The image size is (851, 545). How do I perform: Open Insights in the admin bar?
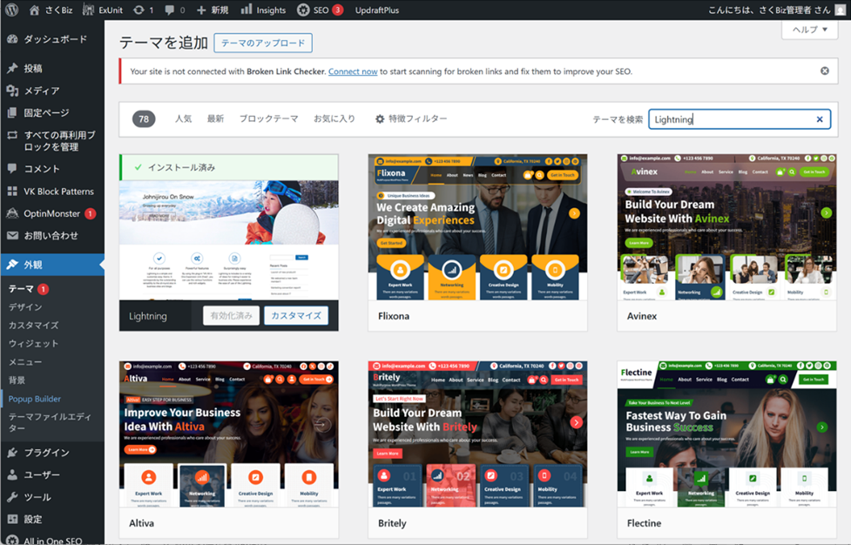[263, 10]
